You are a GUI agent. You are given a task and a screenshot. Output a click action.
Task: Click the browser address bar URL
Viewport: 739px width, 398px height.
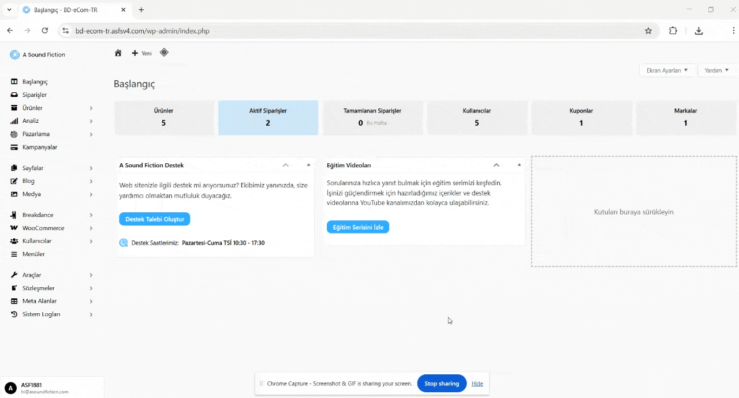click(142, 31)
